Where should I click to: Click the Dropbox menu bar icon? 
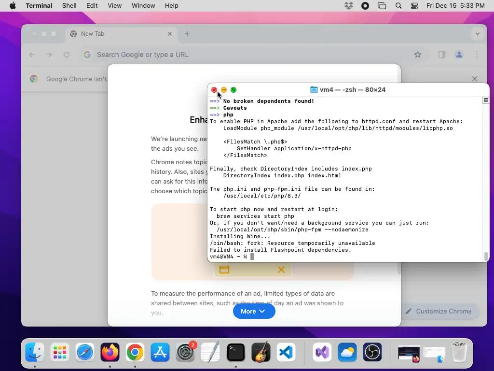click(x=349, y=6)
